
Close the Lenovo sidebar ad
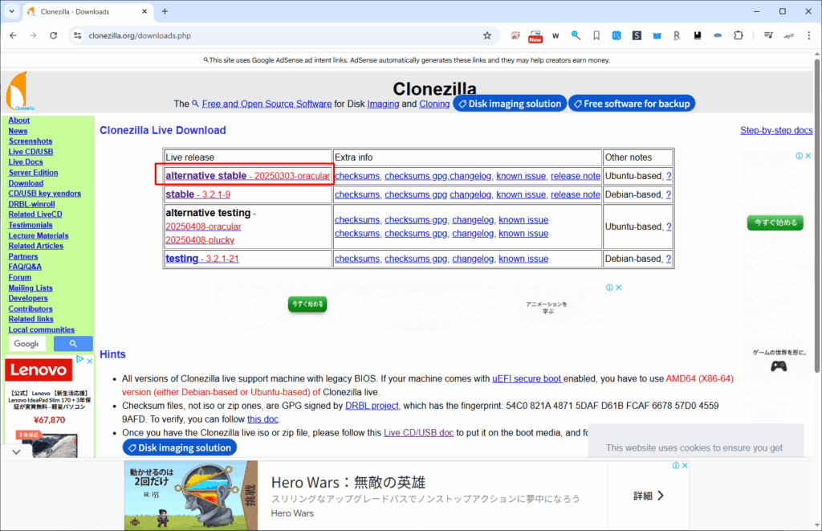90,361
